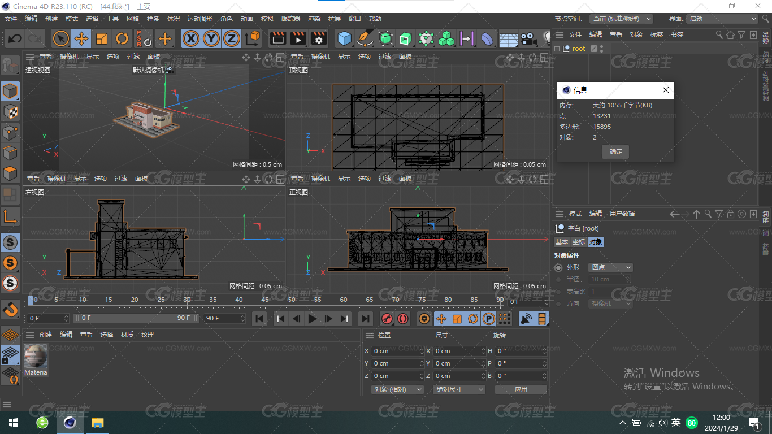772x434 pixels.
Task: Open Windows tray hidden icons chevron
Action: click(x=623, y=423)
